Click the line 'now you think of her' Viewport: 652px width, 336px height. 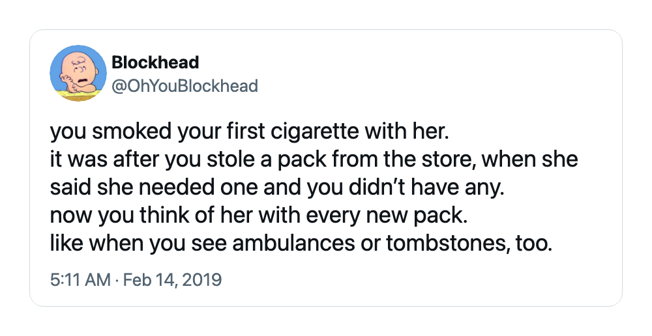point(259,216)
